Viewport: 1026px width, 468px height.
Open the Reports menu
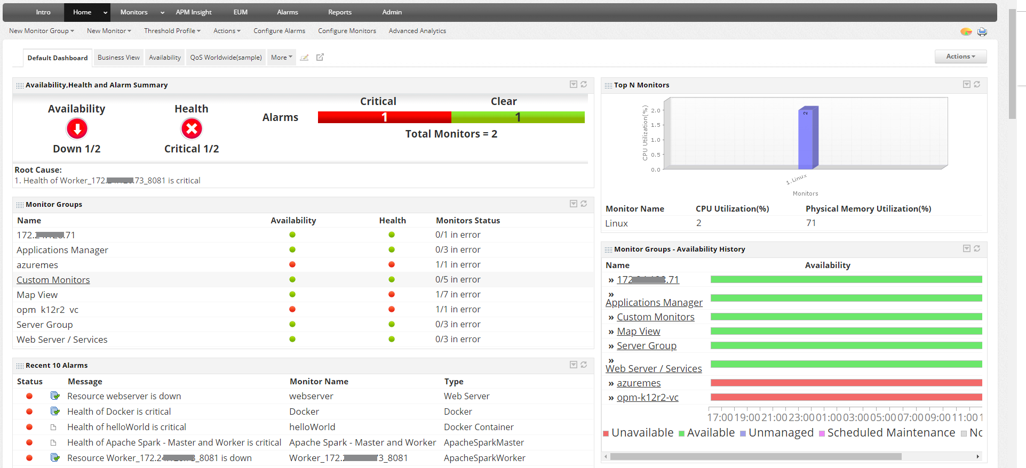340,12
